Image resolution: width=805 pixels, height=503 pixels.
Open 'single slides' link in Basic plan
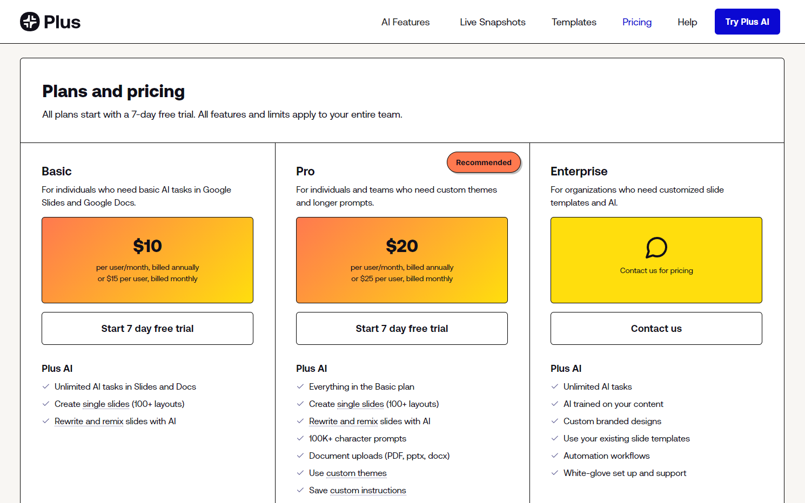[106, 404]
